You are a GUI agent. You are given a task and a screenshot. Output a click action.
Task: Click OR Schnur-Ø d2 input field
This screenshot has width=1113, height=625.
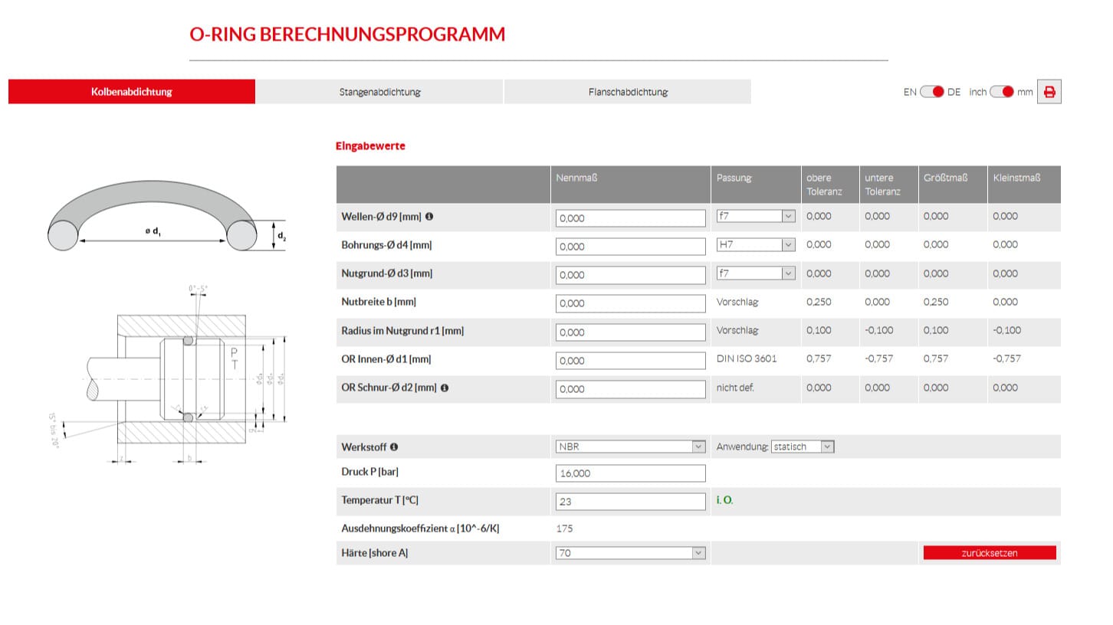630,389
